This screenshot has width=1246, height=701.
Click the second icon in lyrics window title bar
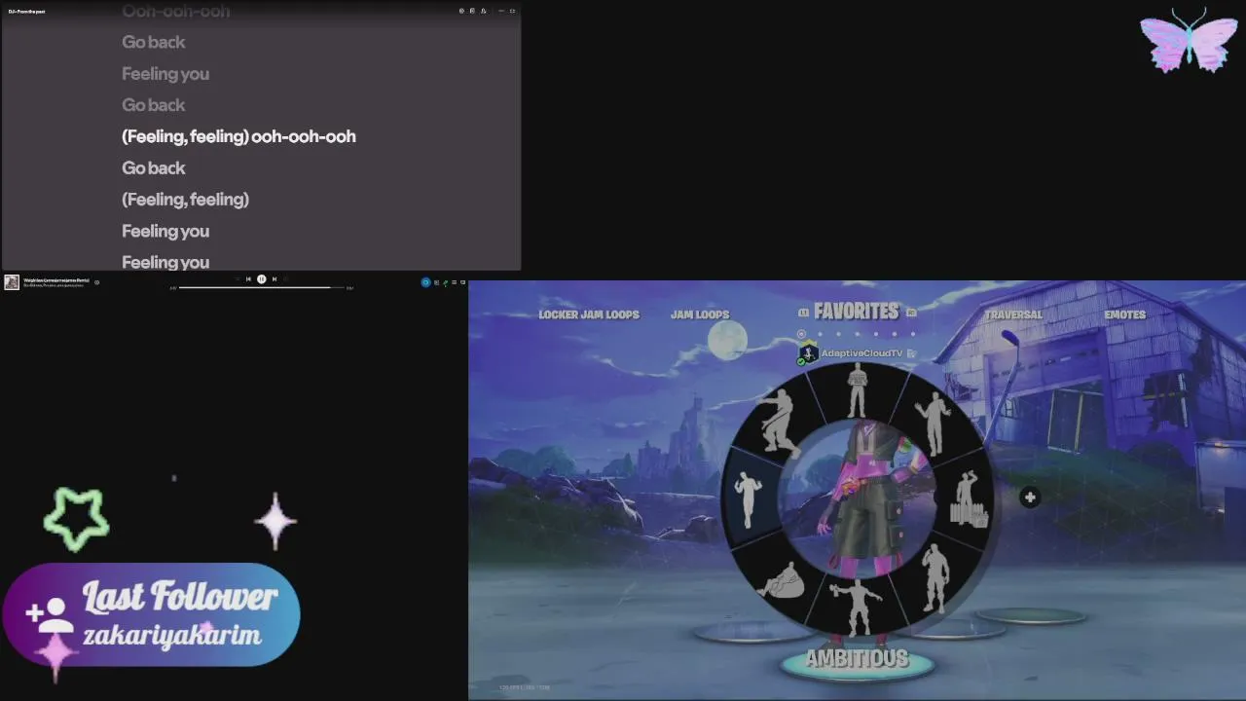click(x=472, y=11)
